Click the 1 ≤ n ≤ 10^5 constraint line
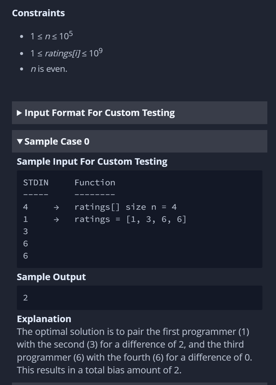Viewport: 276px width, 385px height. pos(52,36)
